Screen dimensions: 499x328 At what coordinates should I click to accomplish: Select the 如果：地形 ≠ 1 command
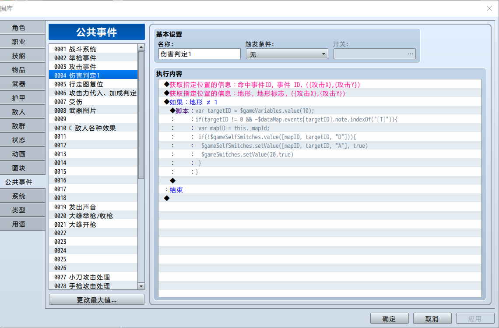coord(320,102)
